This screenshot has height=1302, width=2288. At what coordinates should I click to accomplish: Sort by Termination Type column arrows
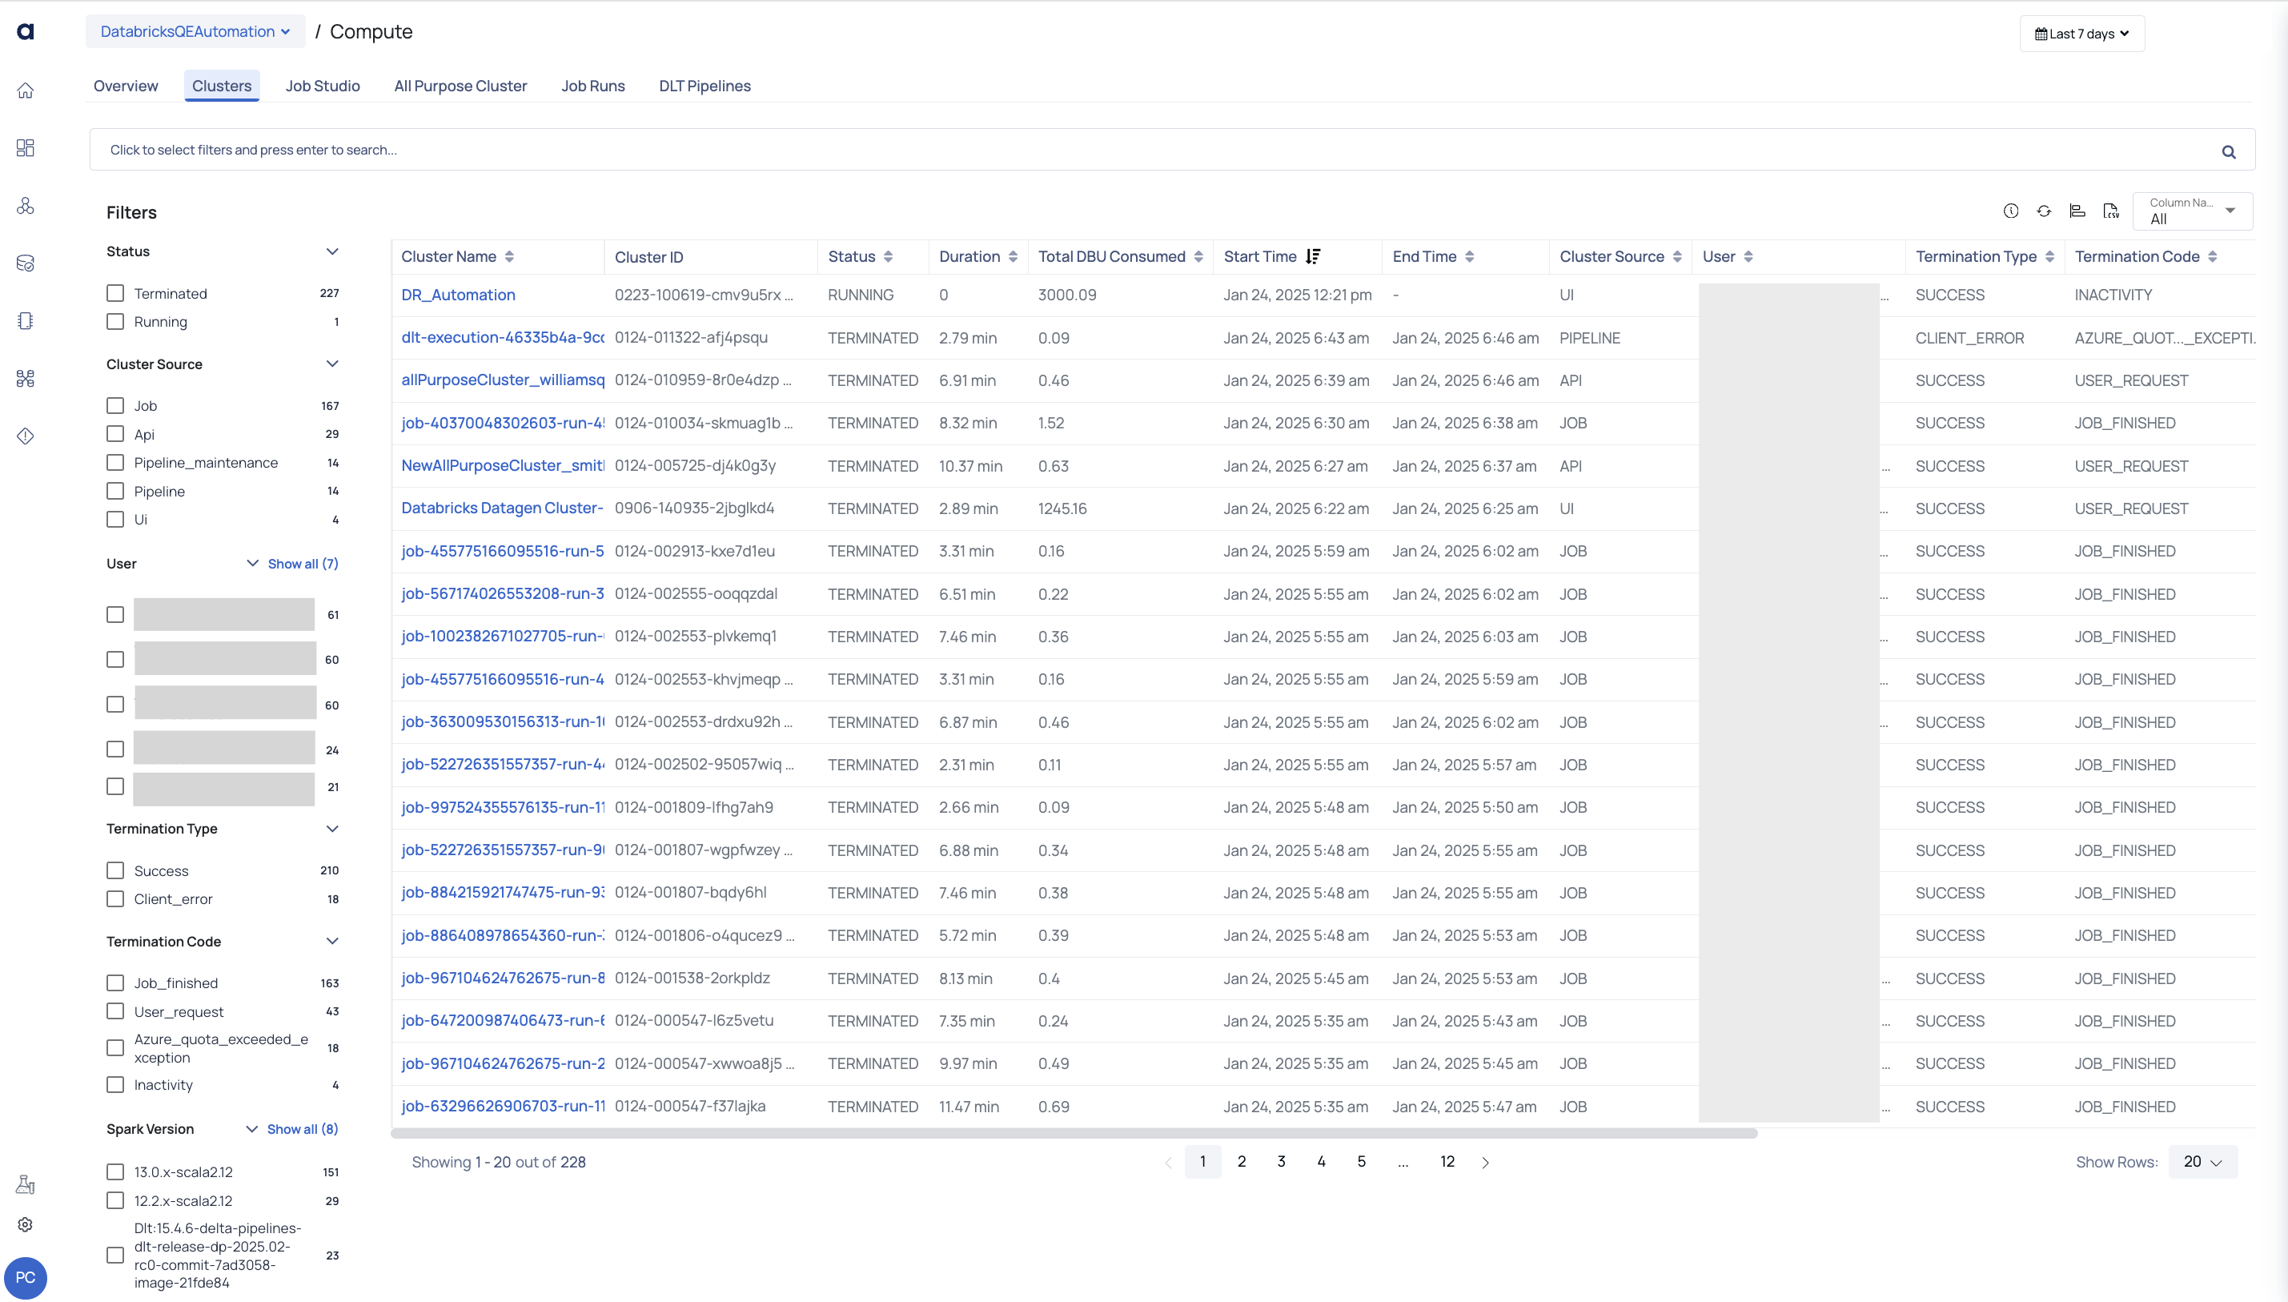pyautogui.click(x=2049, y=257)
